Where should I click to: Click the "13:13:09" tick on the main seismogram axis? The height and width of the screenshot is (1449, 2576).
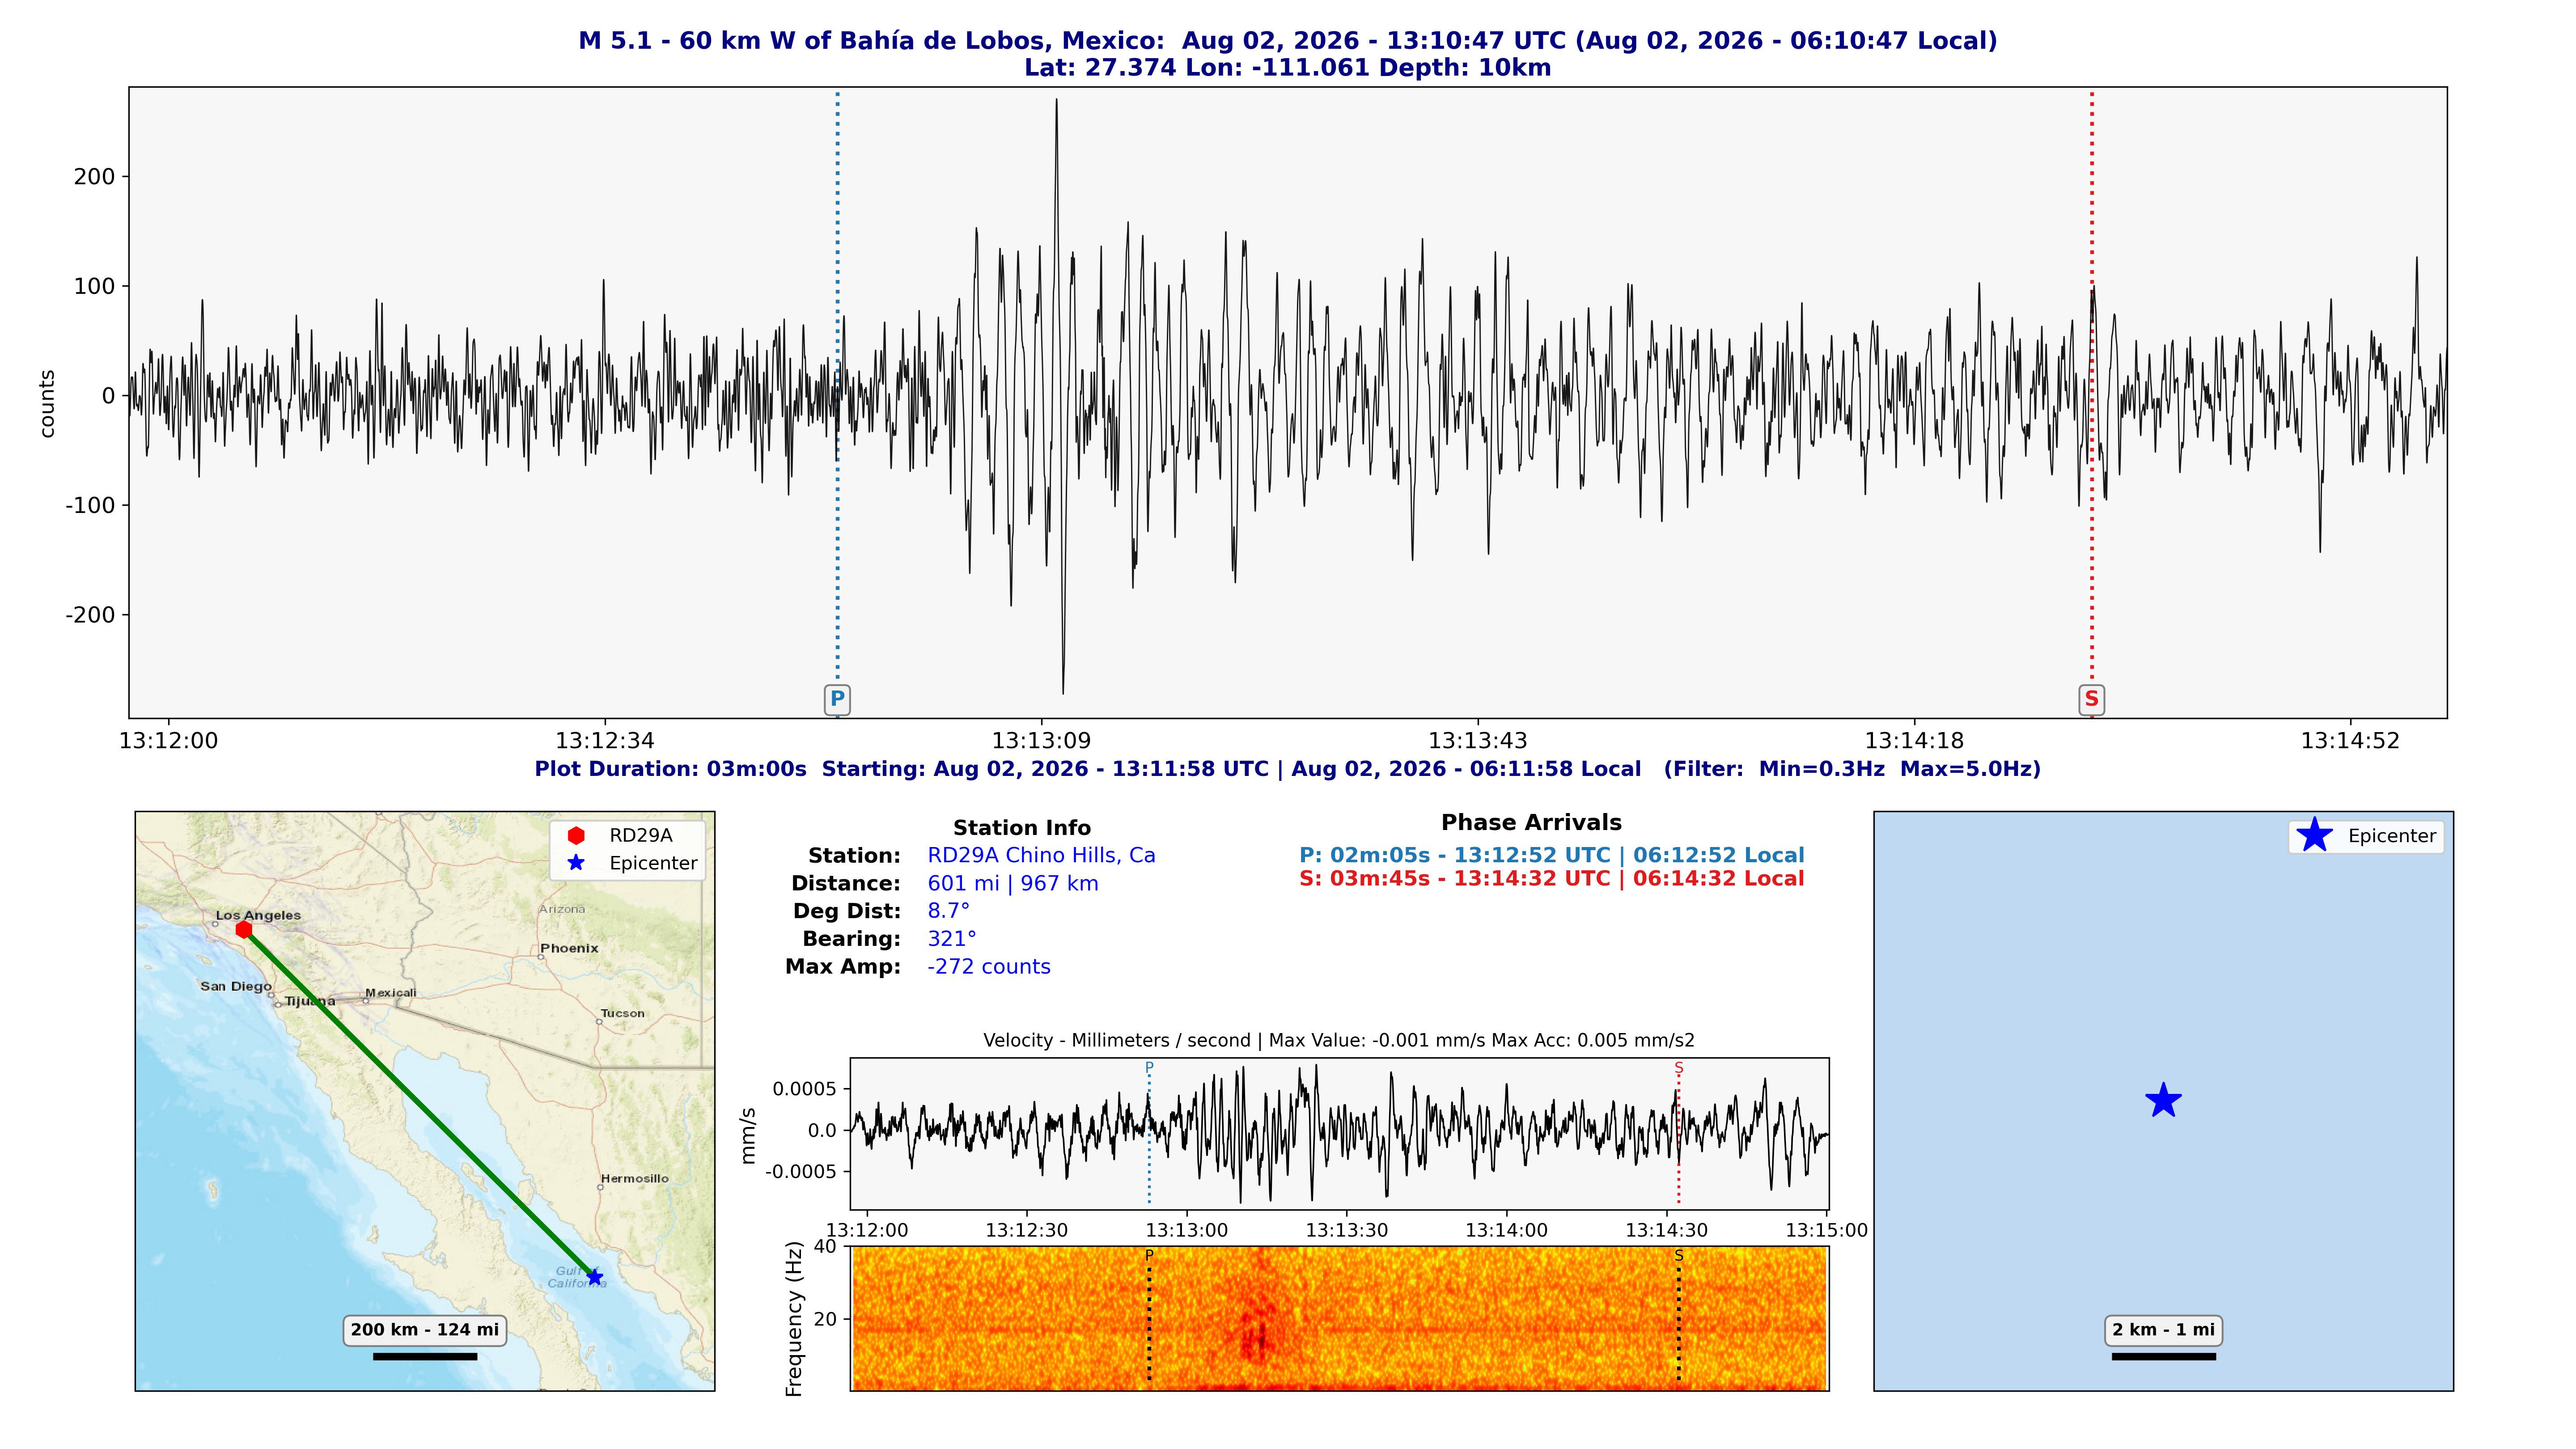(1041, 741)
